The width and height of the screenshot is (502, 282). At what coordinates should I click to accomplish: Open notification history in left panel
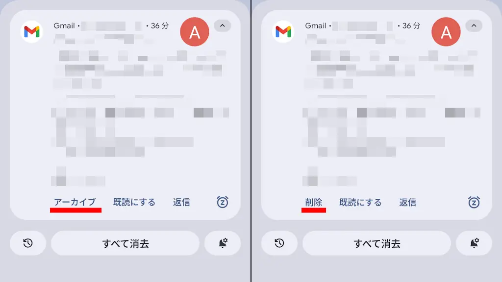(x=28, y=243)
